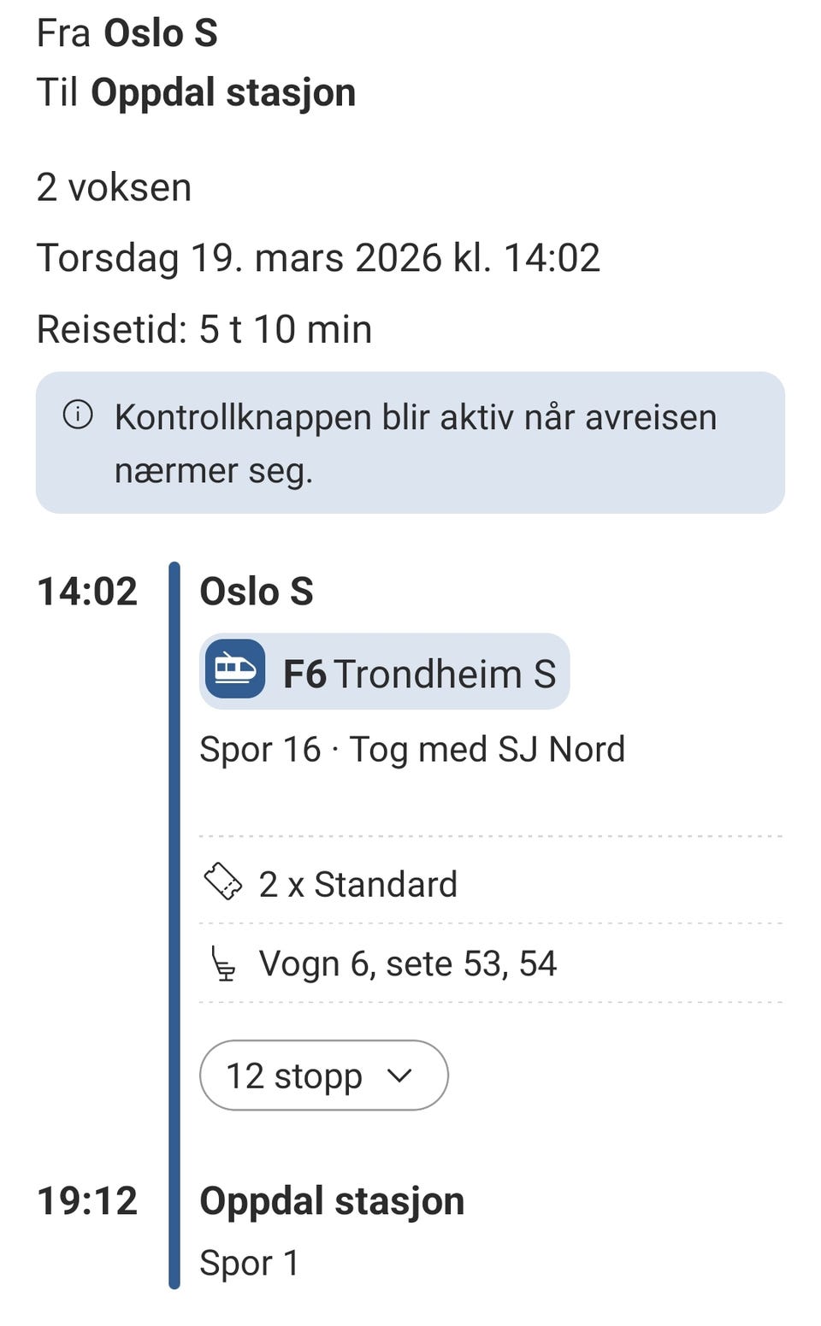Tap the 19:12 arrival time
The width and height of the screenshot is (821, 1326).
tap(87, 1201)
